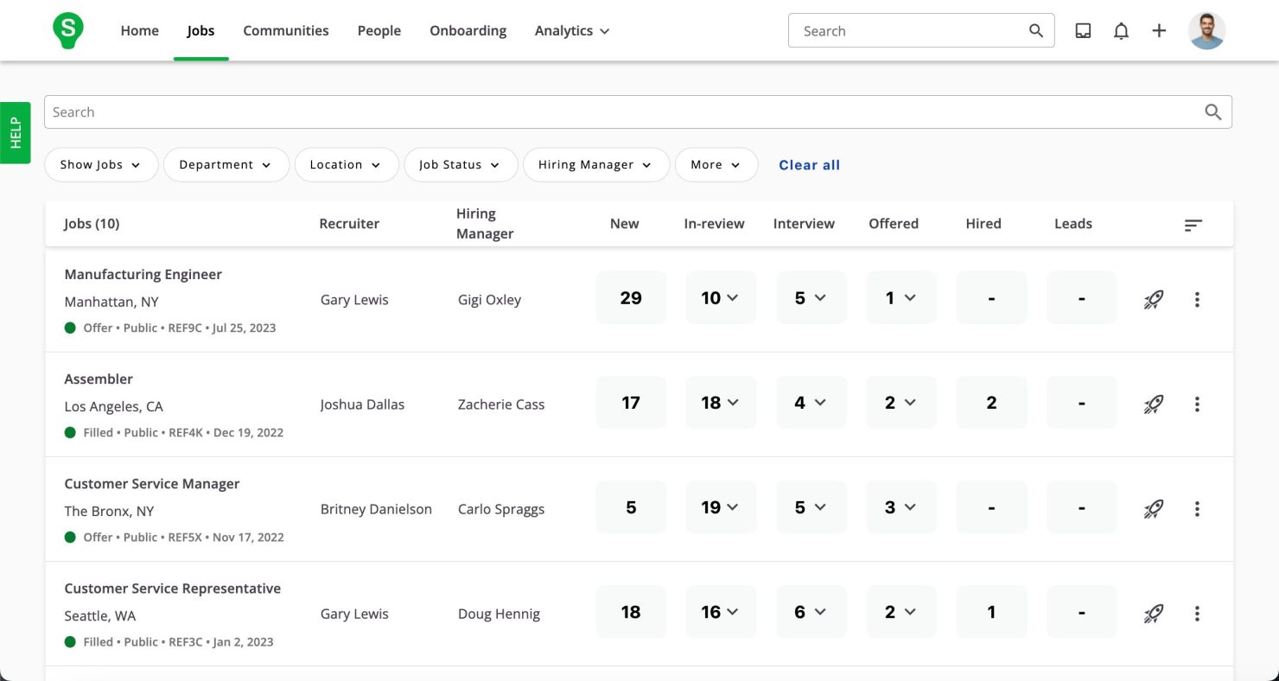Click magnifier icon in jobs search bar

tap(1212, 112)
